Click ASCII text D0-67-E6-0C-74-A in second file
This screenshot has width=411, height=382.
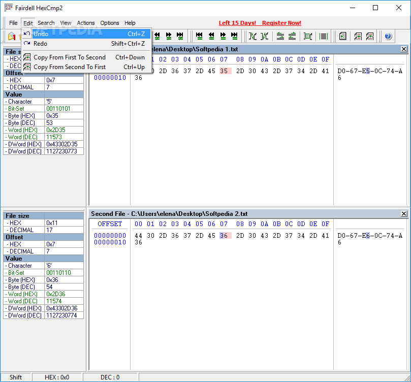370,236
